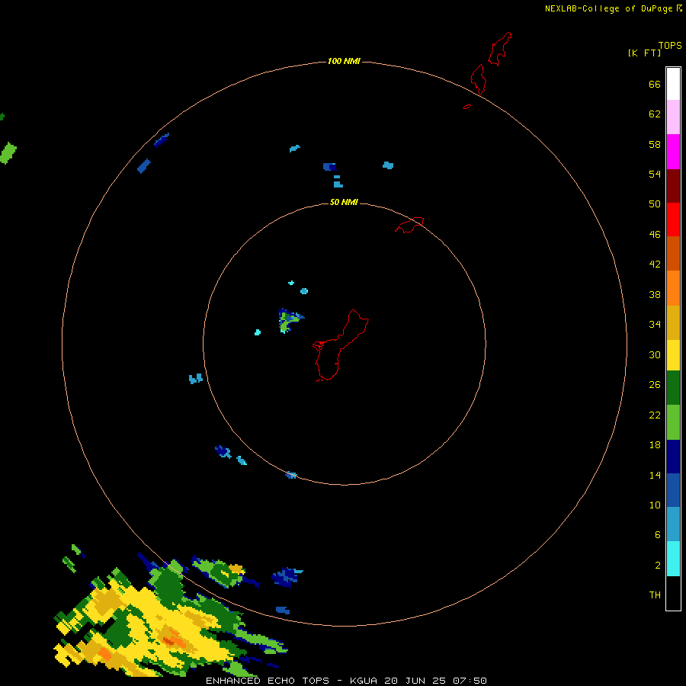Click the 'TH' threshold legend label
Viewport: 686px width, 686px height.
pos(655,595)
